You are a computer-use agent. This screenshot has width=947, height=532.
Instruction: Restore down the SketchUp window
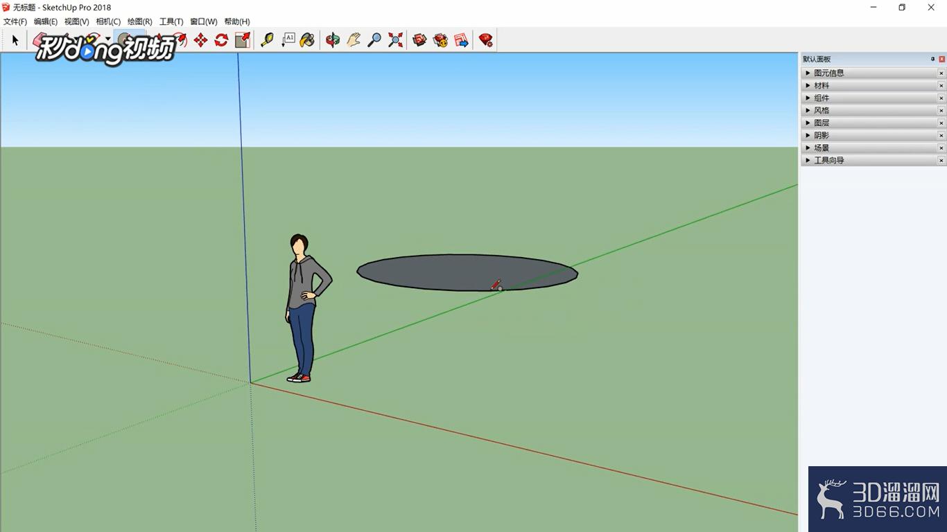pyautogui.click(x=901, y=8)
